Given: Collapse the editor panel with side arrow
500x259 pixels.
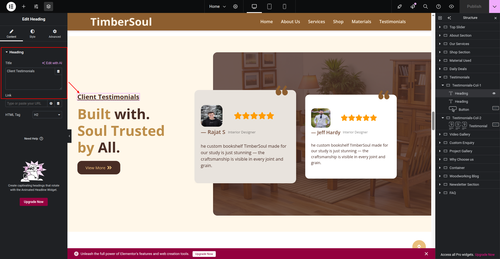Looking at the screenshot, I should [69, 136].
